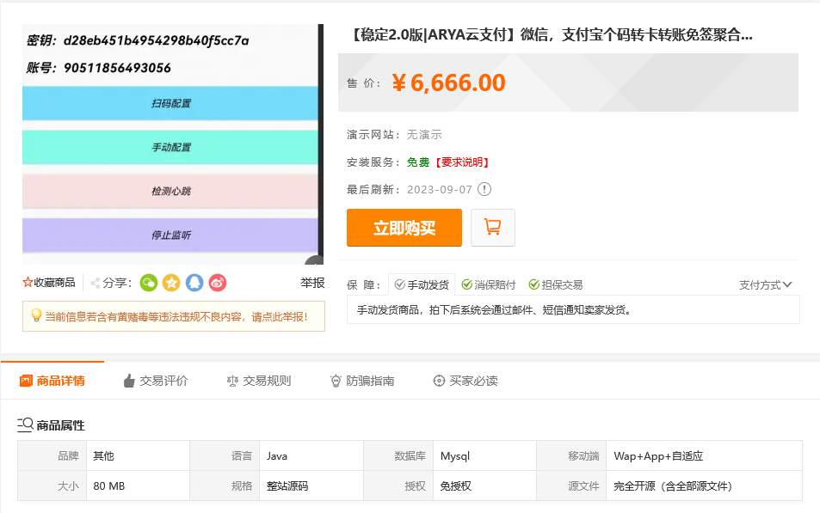This screenshot has height=513, width=820.
Task: Switch to the 买家必读 tab
Action: coord(465,381)
